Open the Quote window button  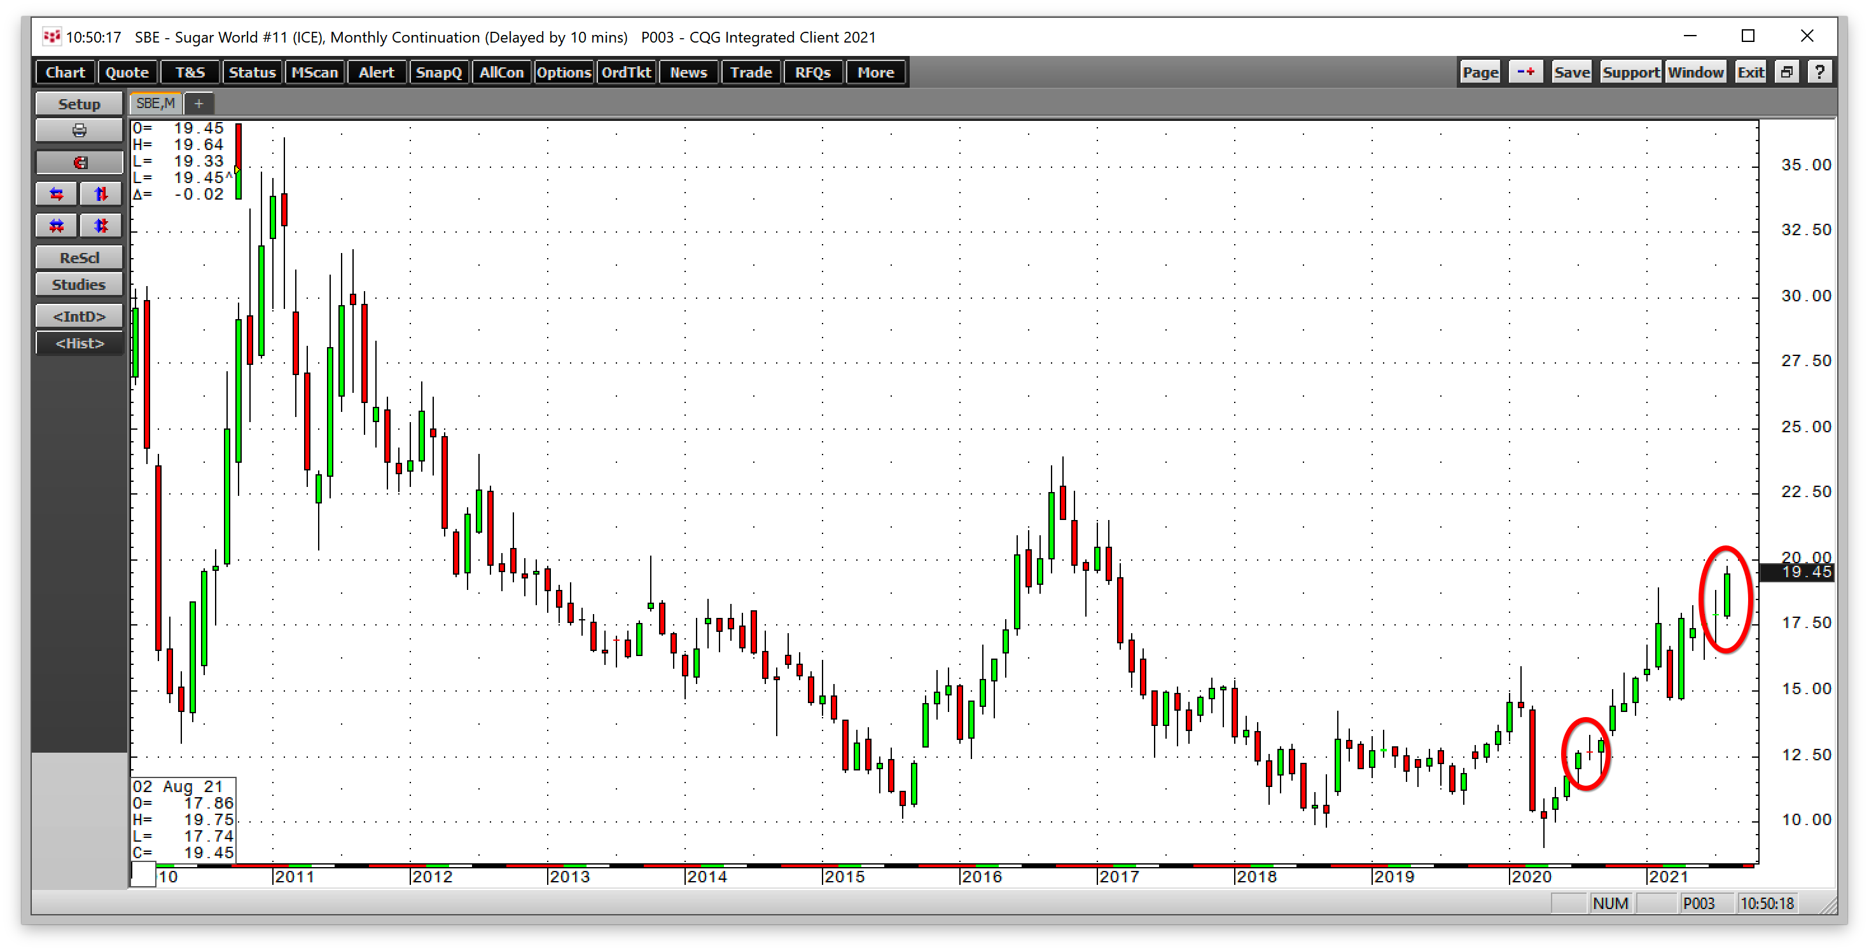(x=127, y=72)
